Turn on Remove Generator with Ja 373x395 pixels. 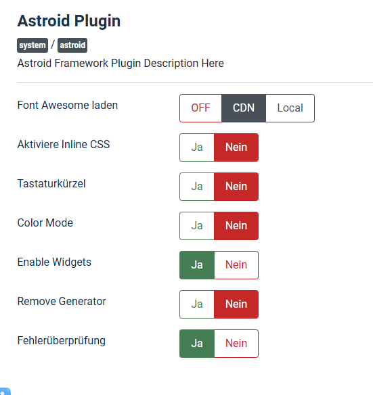tap(197, 304)
